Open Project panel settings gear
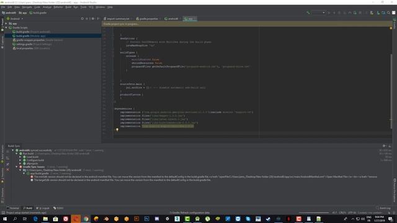This screenshot has width=397, height=223. 93,19
